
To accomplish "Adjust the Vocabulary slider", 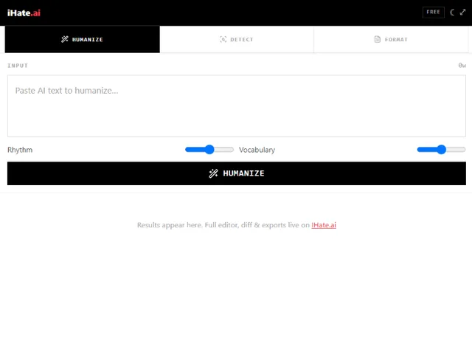I will point(441,150).
